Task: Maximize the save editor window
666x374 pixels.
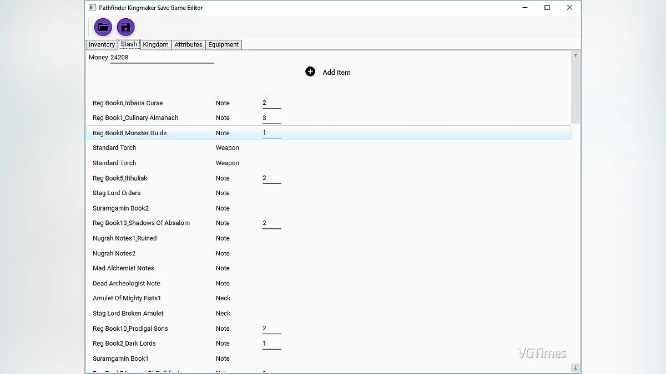Action: click(x=547, y=8)
